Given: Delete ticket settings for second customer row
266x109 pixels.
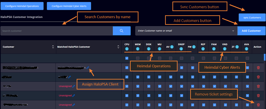Looking at the screenshot, I should (x=258, y=77).
